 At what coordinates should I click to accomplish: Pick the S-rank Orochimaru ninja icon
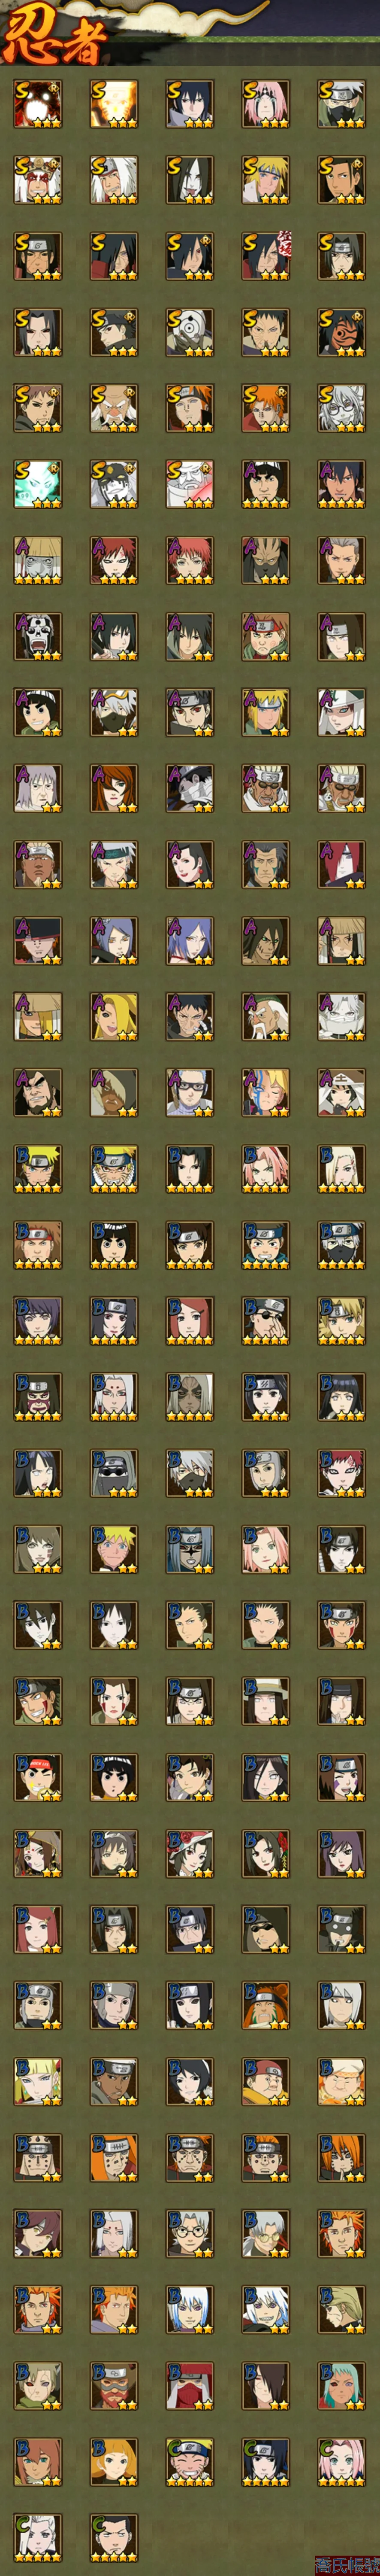coord(190,180)
